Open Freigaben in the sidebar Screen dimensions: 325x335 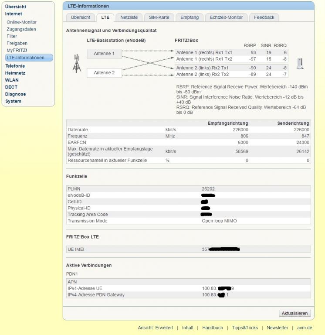[x=17, y=43]
